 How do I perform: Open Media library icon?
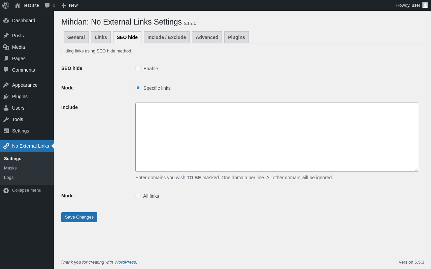point(6,47)
